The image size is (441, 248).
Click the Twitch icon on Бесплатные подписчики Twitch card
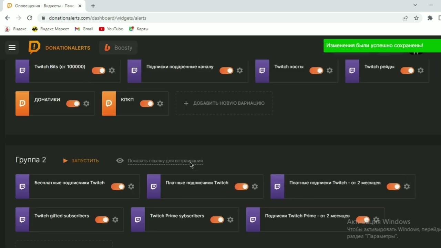tap(22, 186)
